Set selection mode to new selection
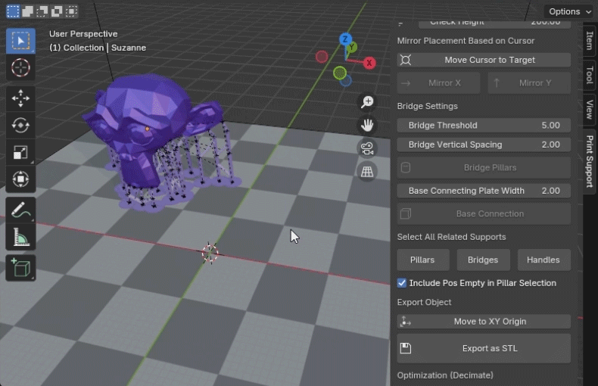This screenshot has height=386, width=598. [13, 11]
